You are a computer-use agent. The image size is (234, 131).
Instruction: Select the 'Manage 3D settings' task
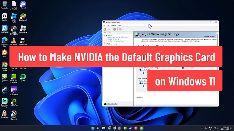coord(113,39)
